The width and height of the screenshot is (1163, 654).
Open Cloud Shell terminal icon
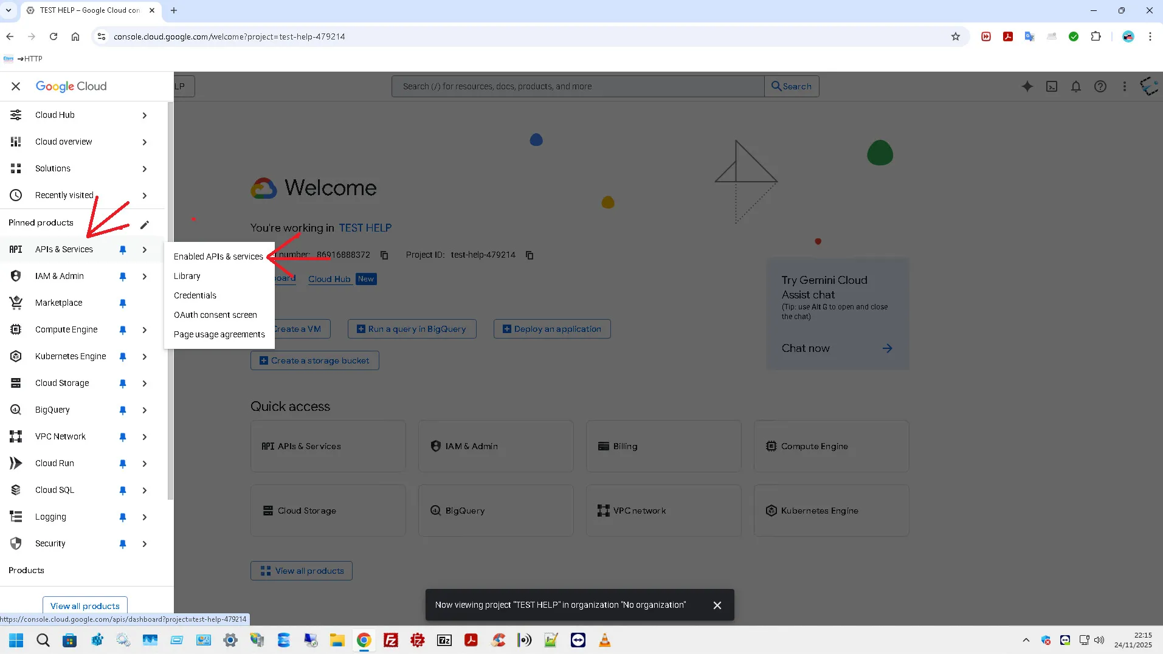point(1051,86)
